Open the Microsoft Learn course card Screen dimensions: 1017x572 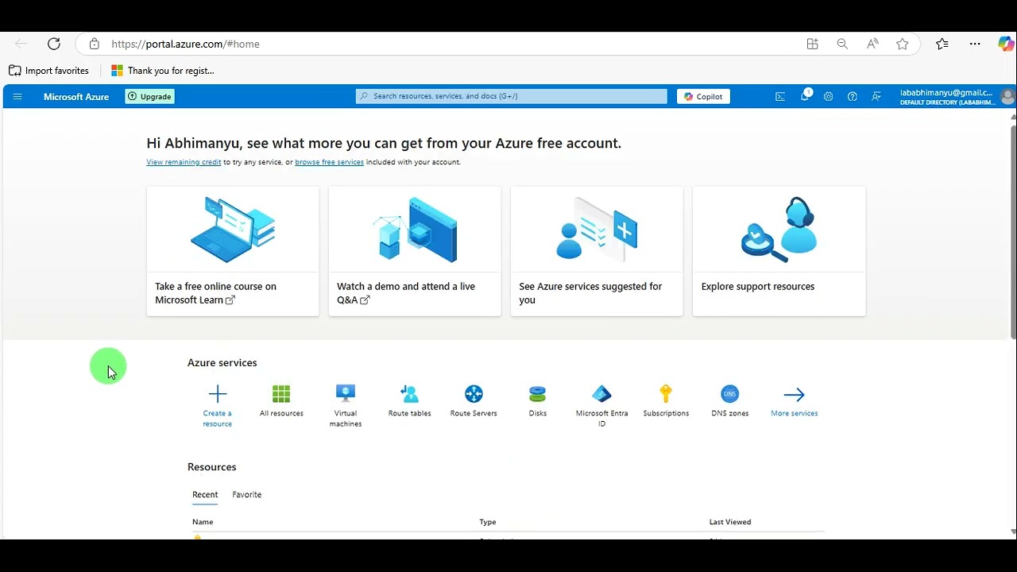pyautogui.click(x=233, y=251)
